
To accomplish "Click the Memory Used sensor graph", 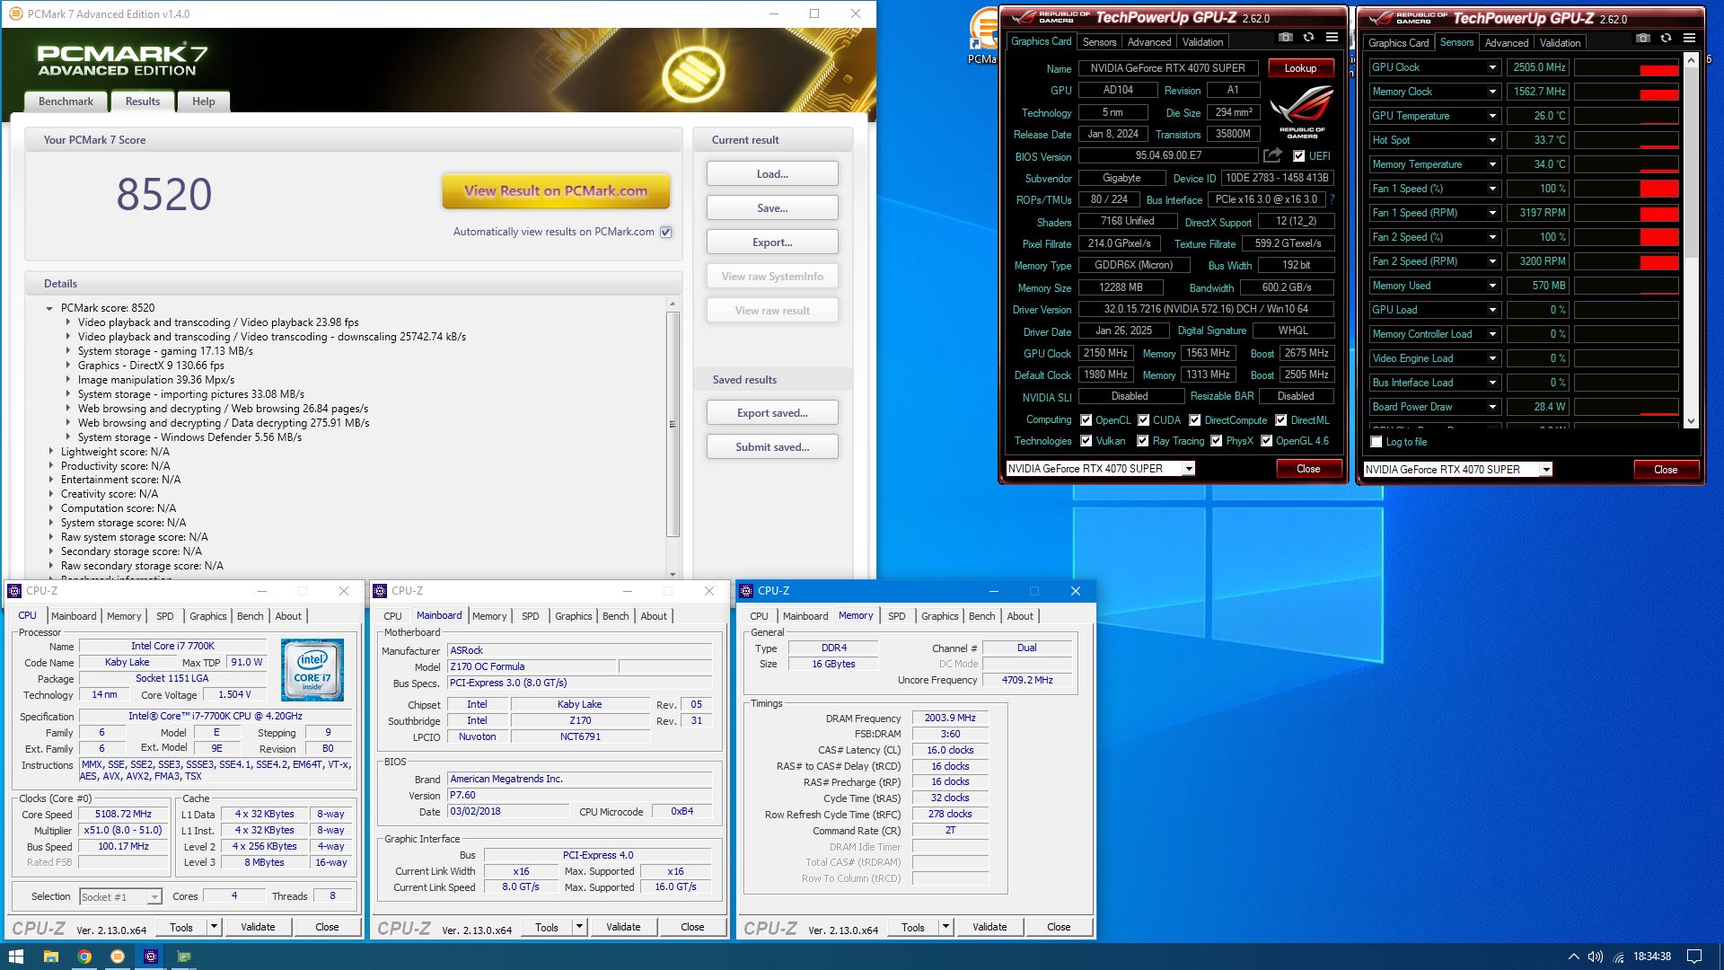I will point(1626,286).
